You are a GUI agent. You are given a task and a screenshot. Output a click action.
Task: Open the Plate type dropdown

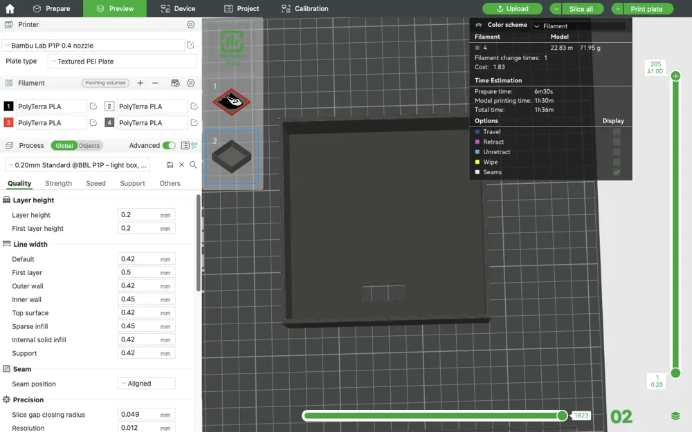click(x=122, y=62)
